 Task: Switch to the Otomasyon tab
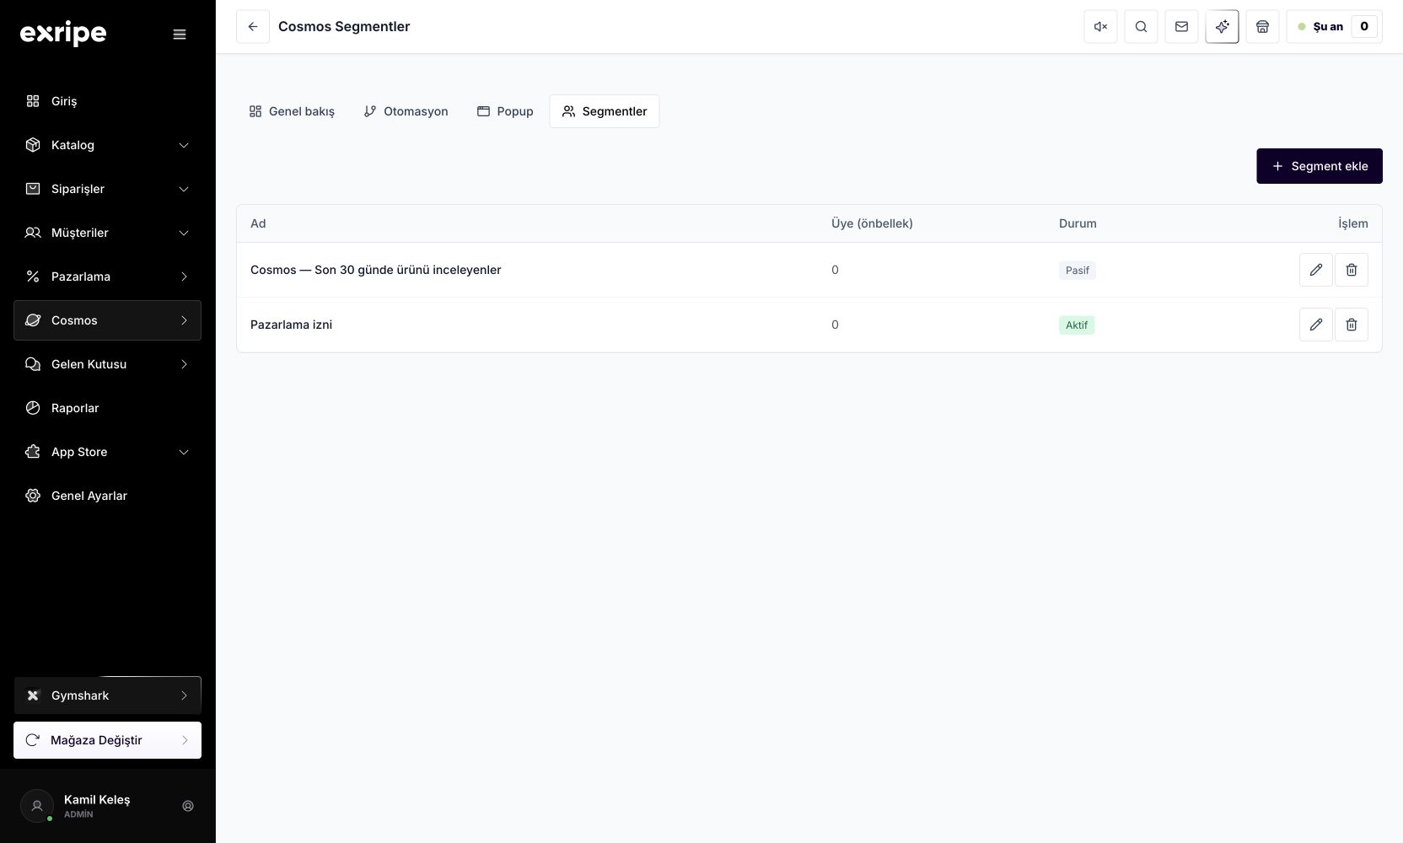(x=406, y=111)
